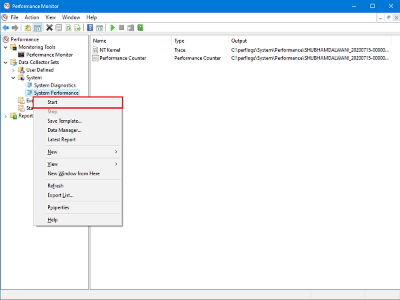Screen dimensions: 400x300
Task: Click the Save Template toolbar icon
Action: click(131, 27)
